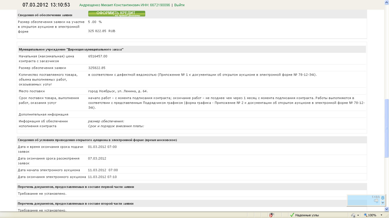The width and height of the screenshot is (389, 218).
Task: Click the 5 KB/s speed indicator
Action: (x=376, y=197)
